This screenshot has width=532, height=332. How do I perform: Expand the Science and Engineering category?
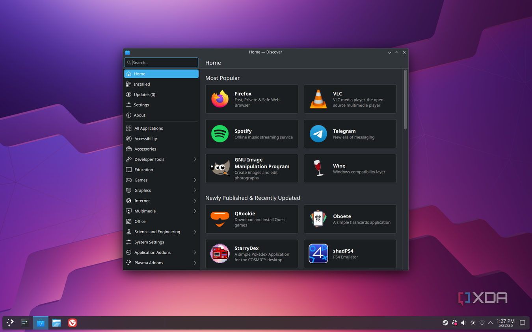tap(161, 232)
